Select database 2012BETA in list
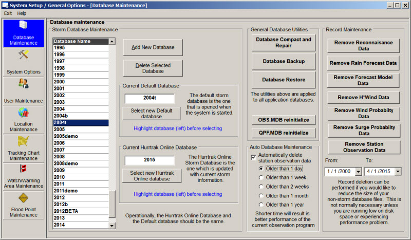 [81, 211]
